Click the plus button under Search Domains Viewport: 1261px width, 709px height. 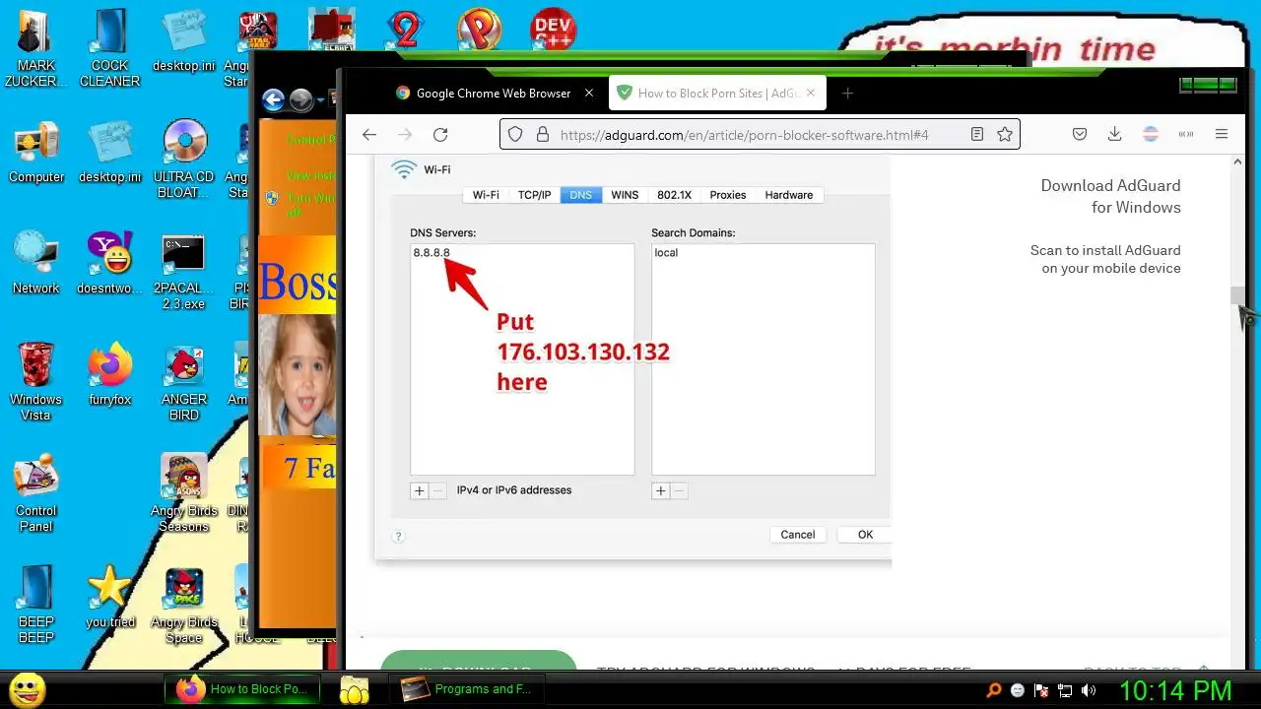click(660, 490)
